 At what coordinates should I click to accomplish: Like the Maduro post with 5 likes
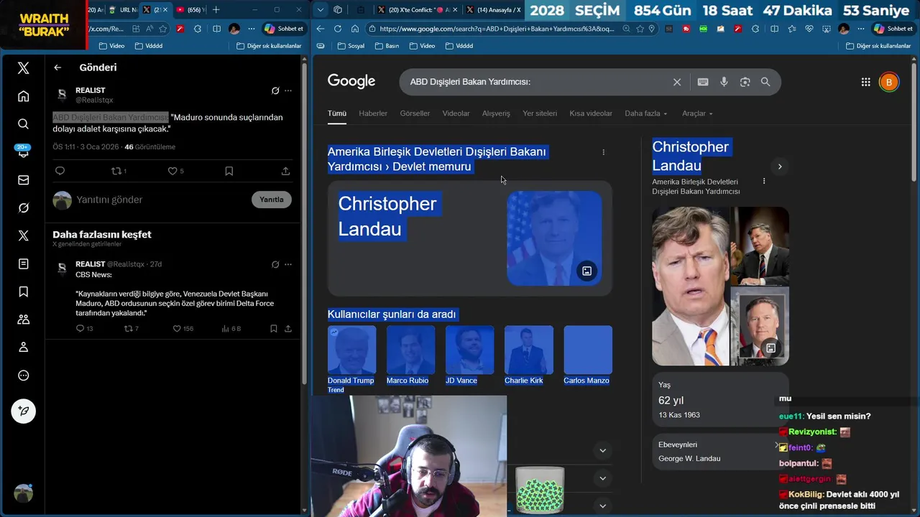176,171
